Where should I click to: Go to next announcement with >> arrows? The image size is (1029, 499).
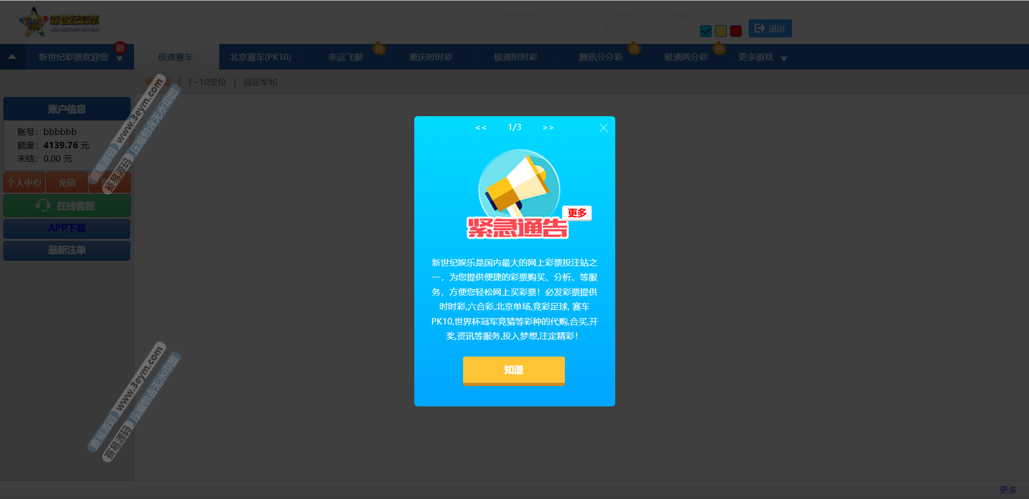coord(548,128)
